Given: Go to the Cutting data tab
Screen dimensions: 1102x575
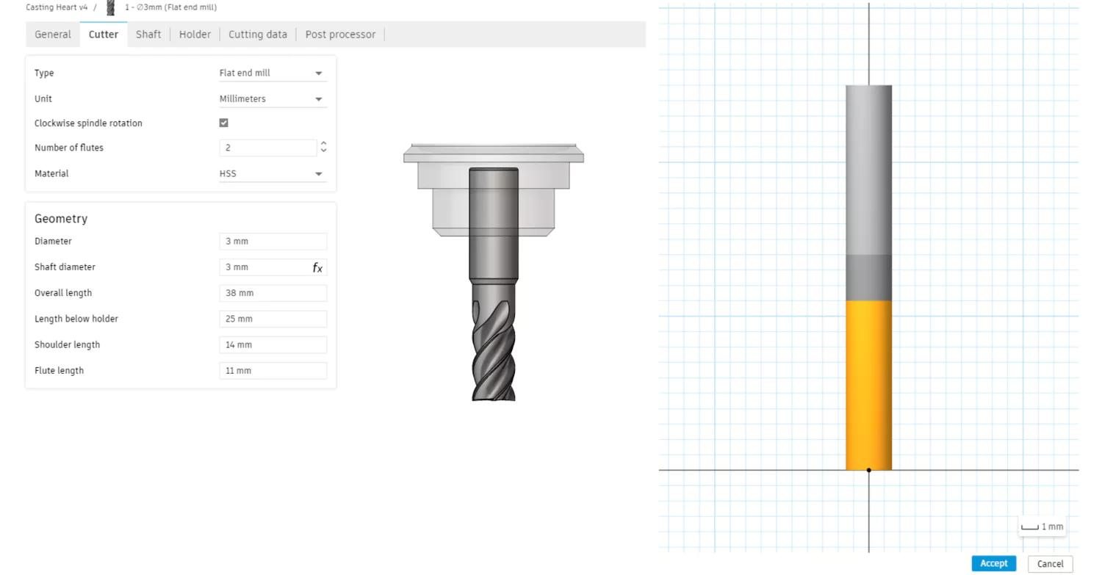Looking at the screenshot, I should click(x=258, y=35).
